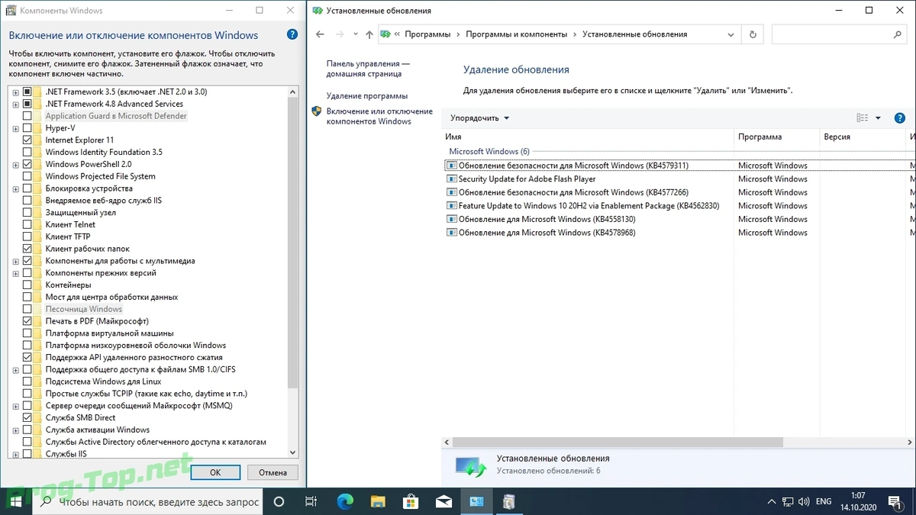Image resolution: width=916 pixels, height=515 pixels.
Task: Click the Установленные обновления breadcrumb
Action: 634,34
